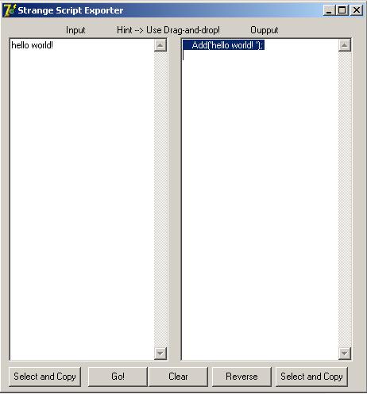Click the Input box scroll down arrow

(160, 353)
